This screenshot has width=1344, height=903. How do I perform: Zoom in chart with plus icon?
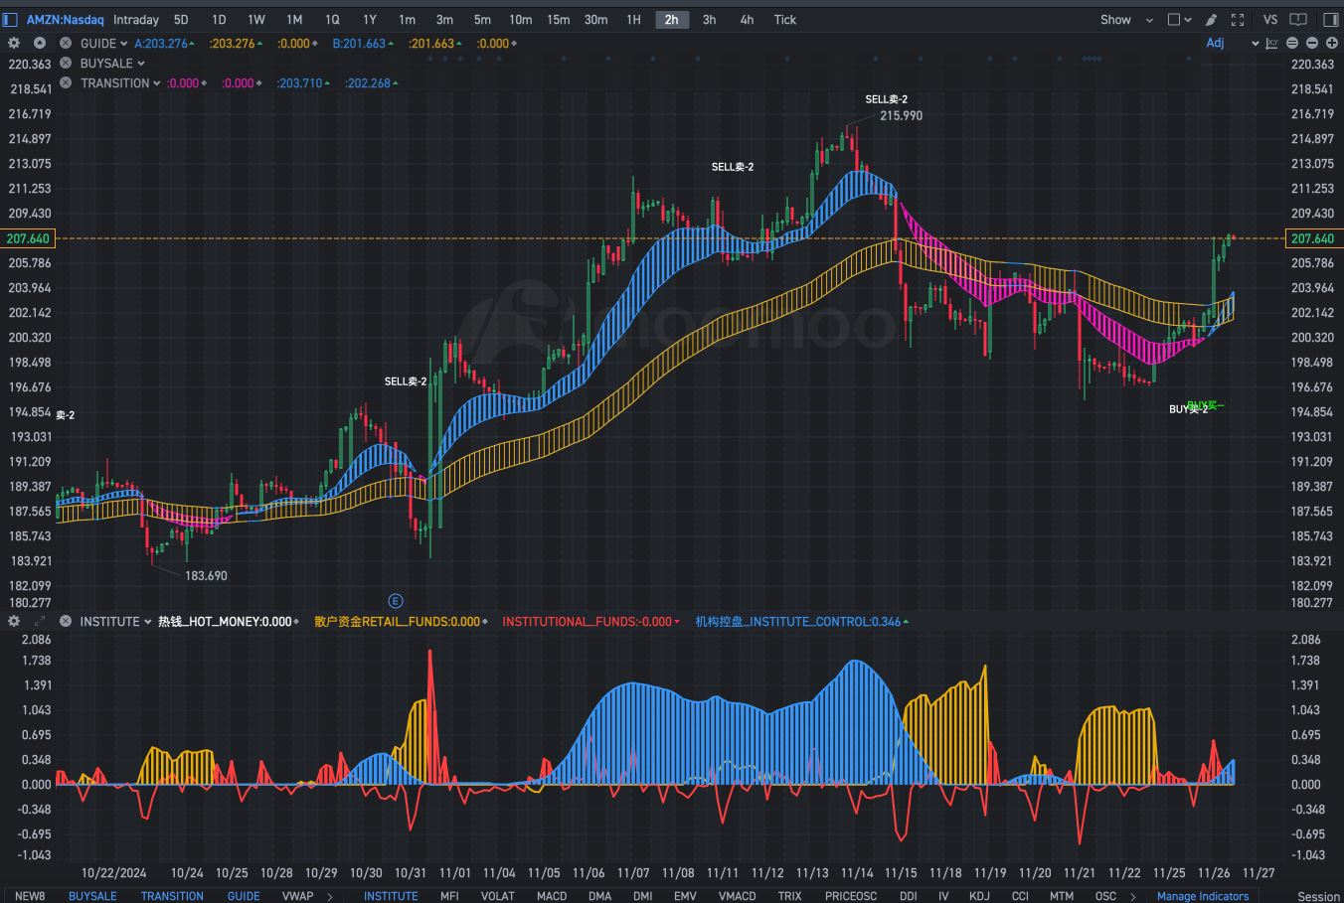[x=1332, y=43]
